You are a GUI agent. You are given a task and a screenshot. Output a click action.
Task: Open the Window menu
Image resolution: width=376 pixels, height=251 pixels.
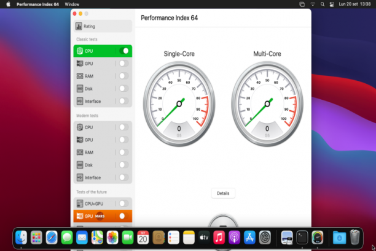tap(72, 4)
